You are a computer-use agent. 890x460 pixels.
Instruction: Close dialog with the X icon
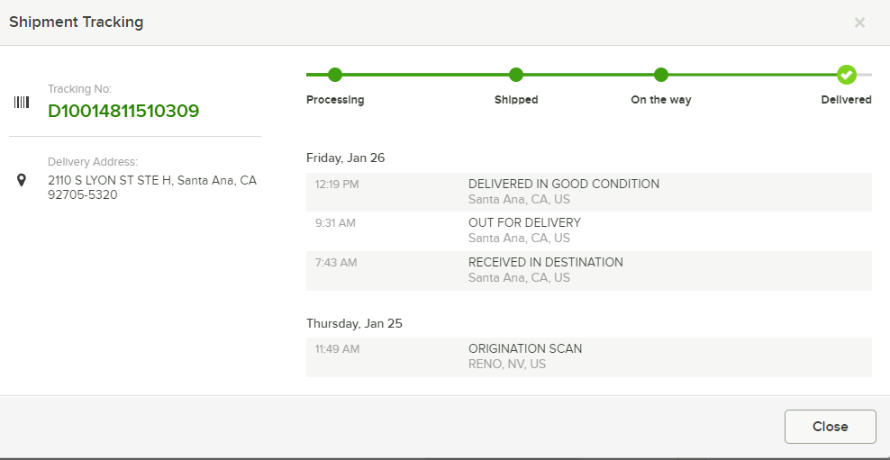pos(859,23)
